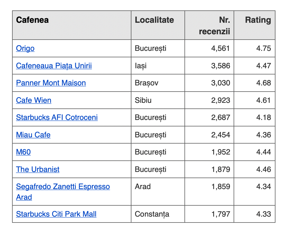This screenshot has height=227, width=285.
Task: Click the Cafeneaua Piața Unirii link
Action: [54, 66]
